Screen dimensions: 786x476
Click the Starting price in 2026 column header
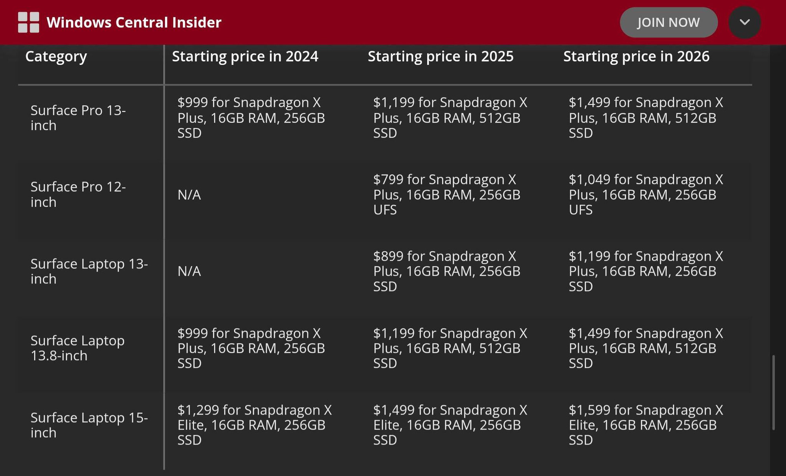click(x=636, y=57)
